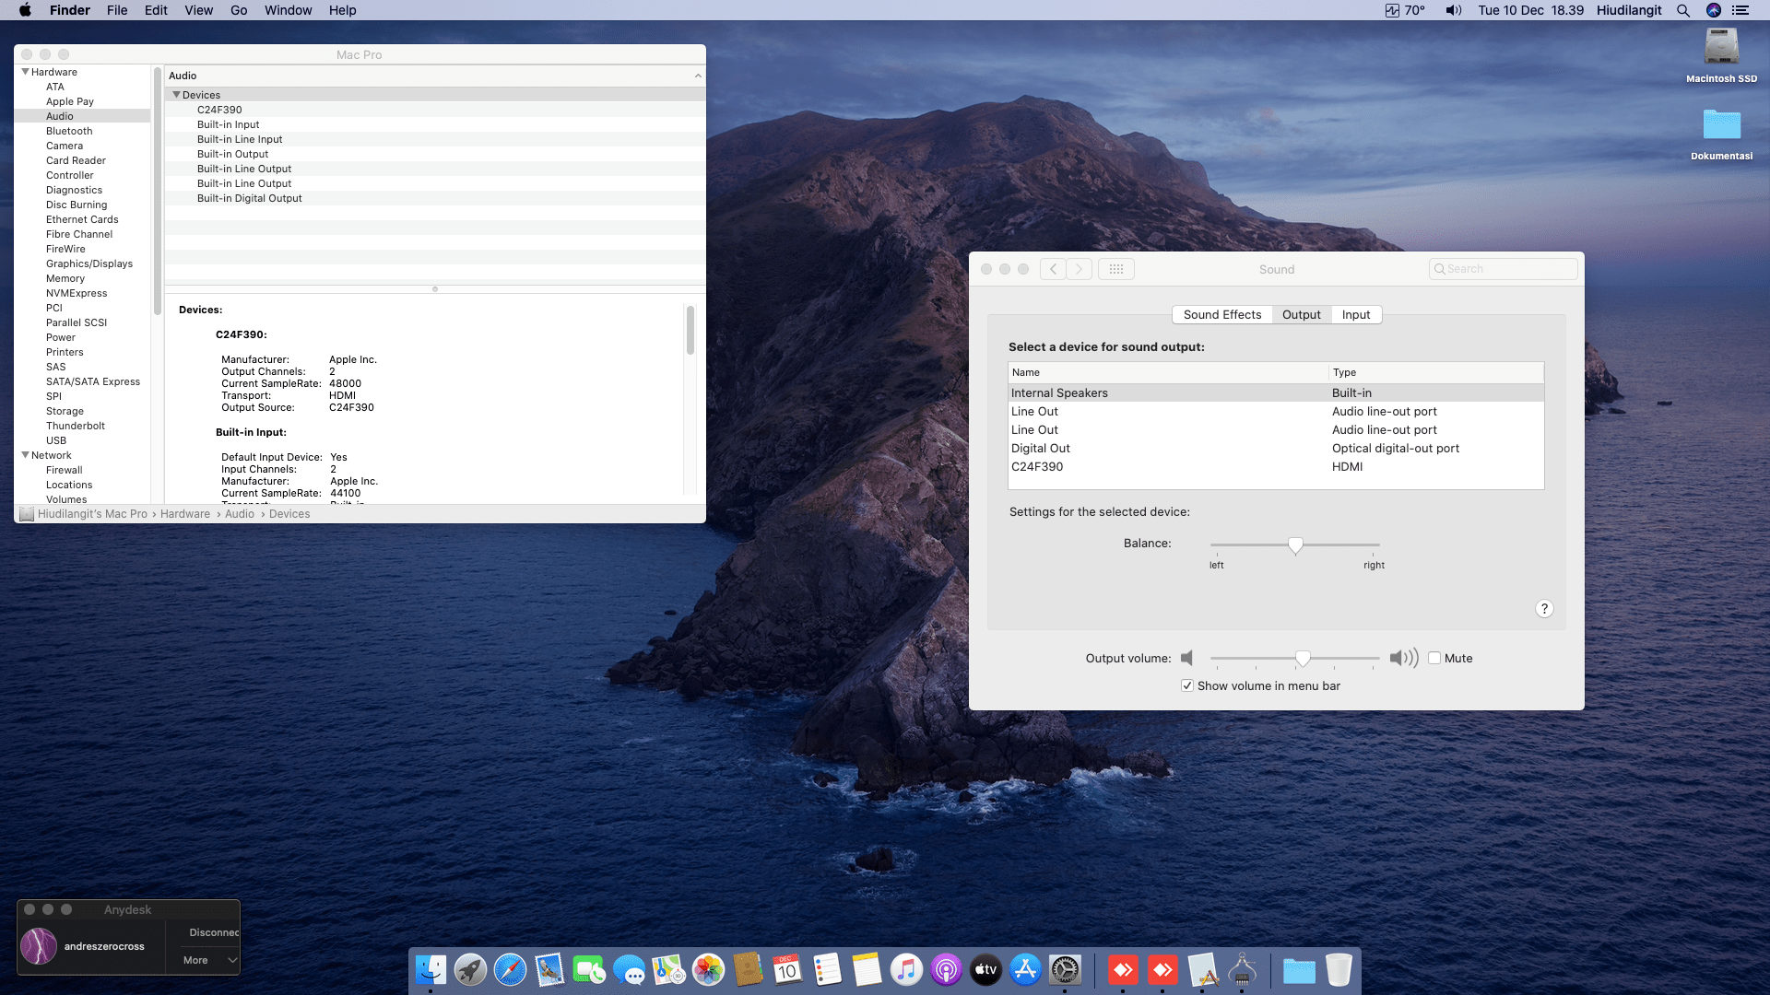Viewport: 1770px width, 995px height.
Task: Open the Safari icon in the Dock
Action: click(x=510, y=969)
